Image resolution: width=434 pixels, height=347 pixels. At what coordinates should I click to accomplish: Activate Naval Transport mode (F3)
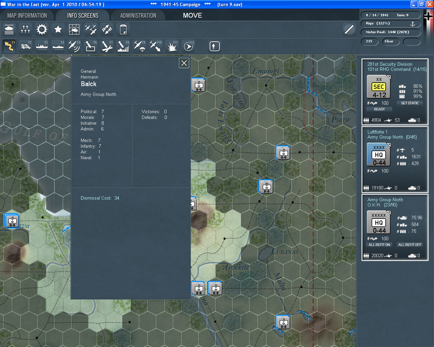[42, 46]
